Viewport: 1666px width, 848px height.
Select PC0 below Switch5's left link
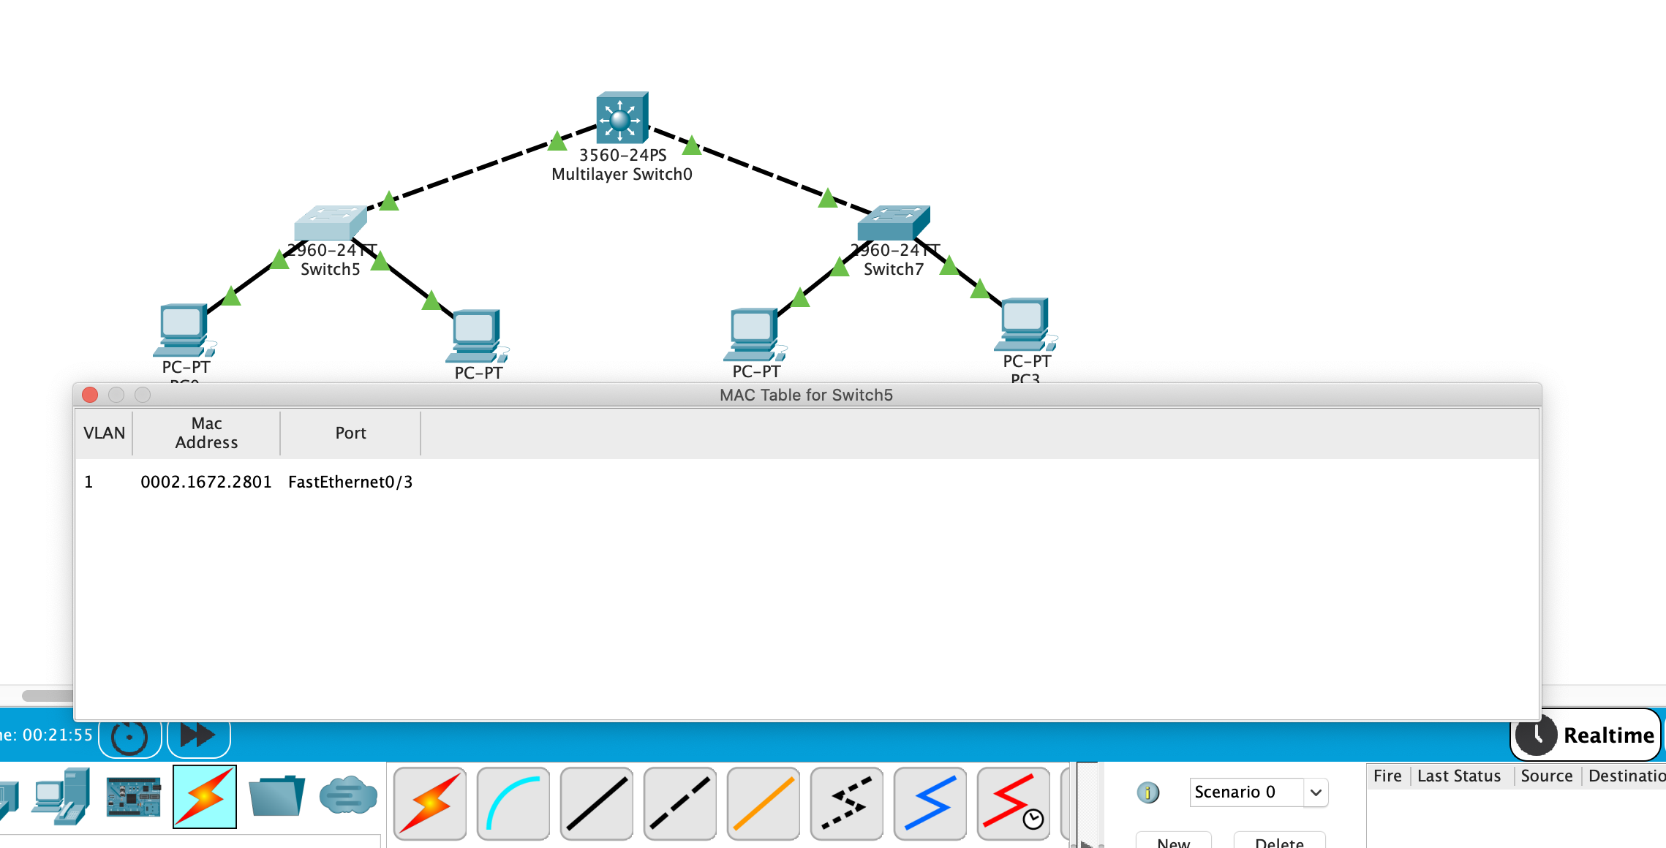click(x=185, y=330)
